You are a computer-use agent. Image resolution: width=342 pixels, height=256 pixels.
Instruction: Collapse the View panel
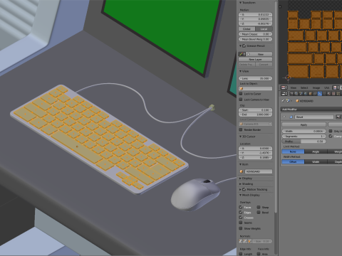[x=240, y=71]
